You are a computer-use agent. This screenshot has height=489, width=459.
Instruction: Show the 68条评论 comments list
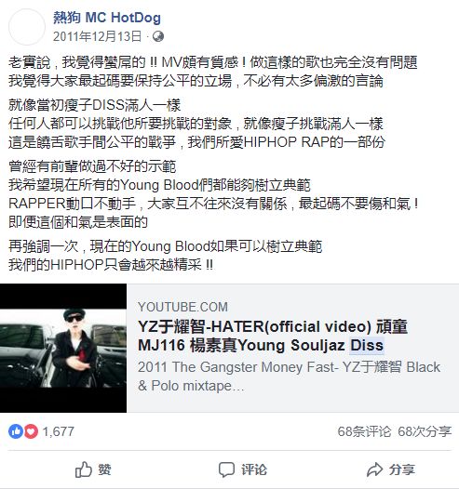[x=364, y=431]
